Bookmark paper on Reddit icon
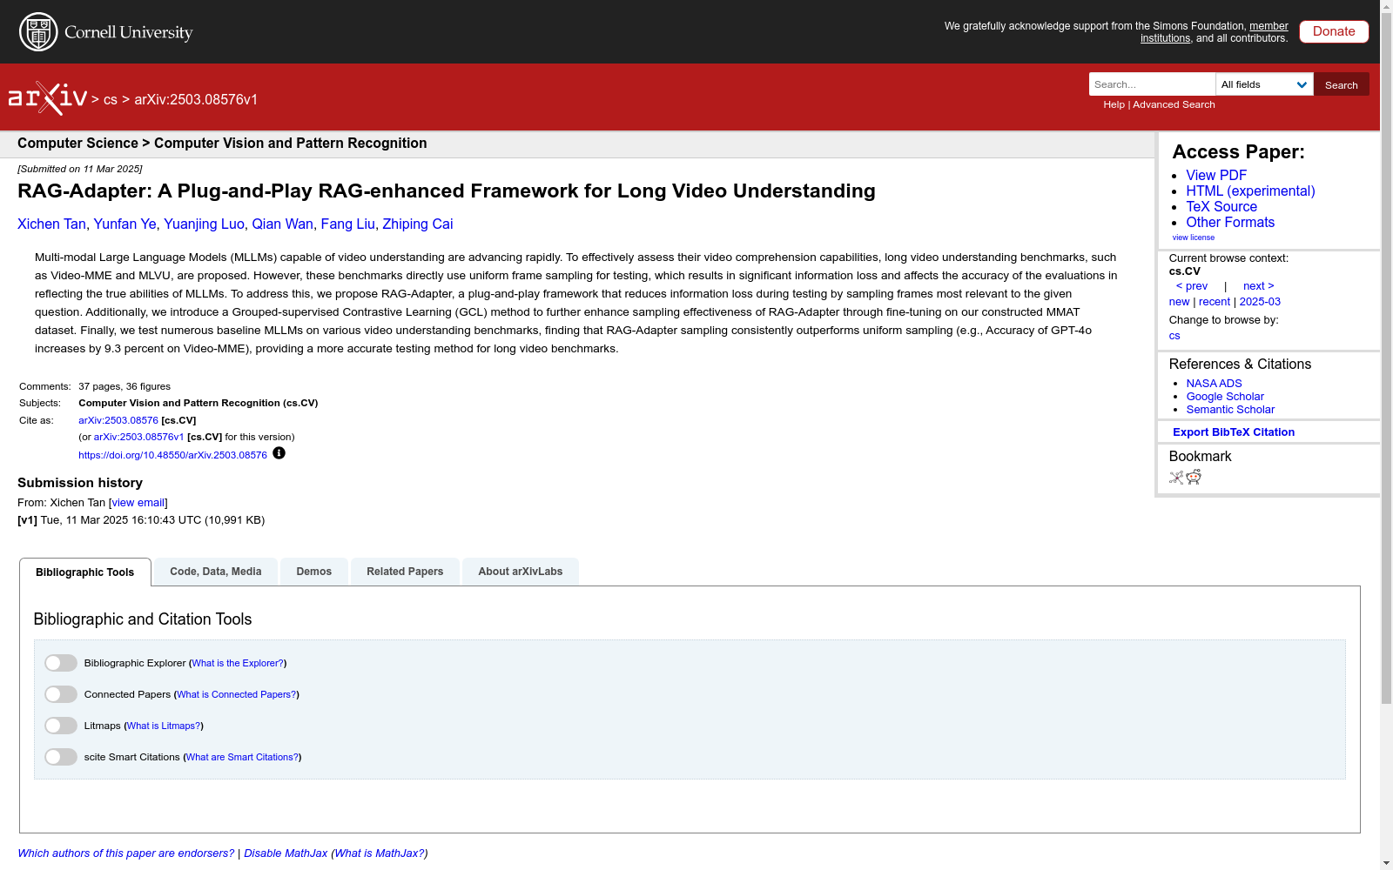 point(1194,477)
